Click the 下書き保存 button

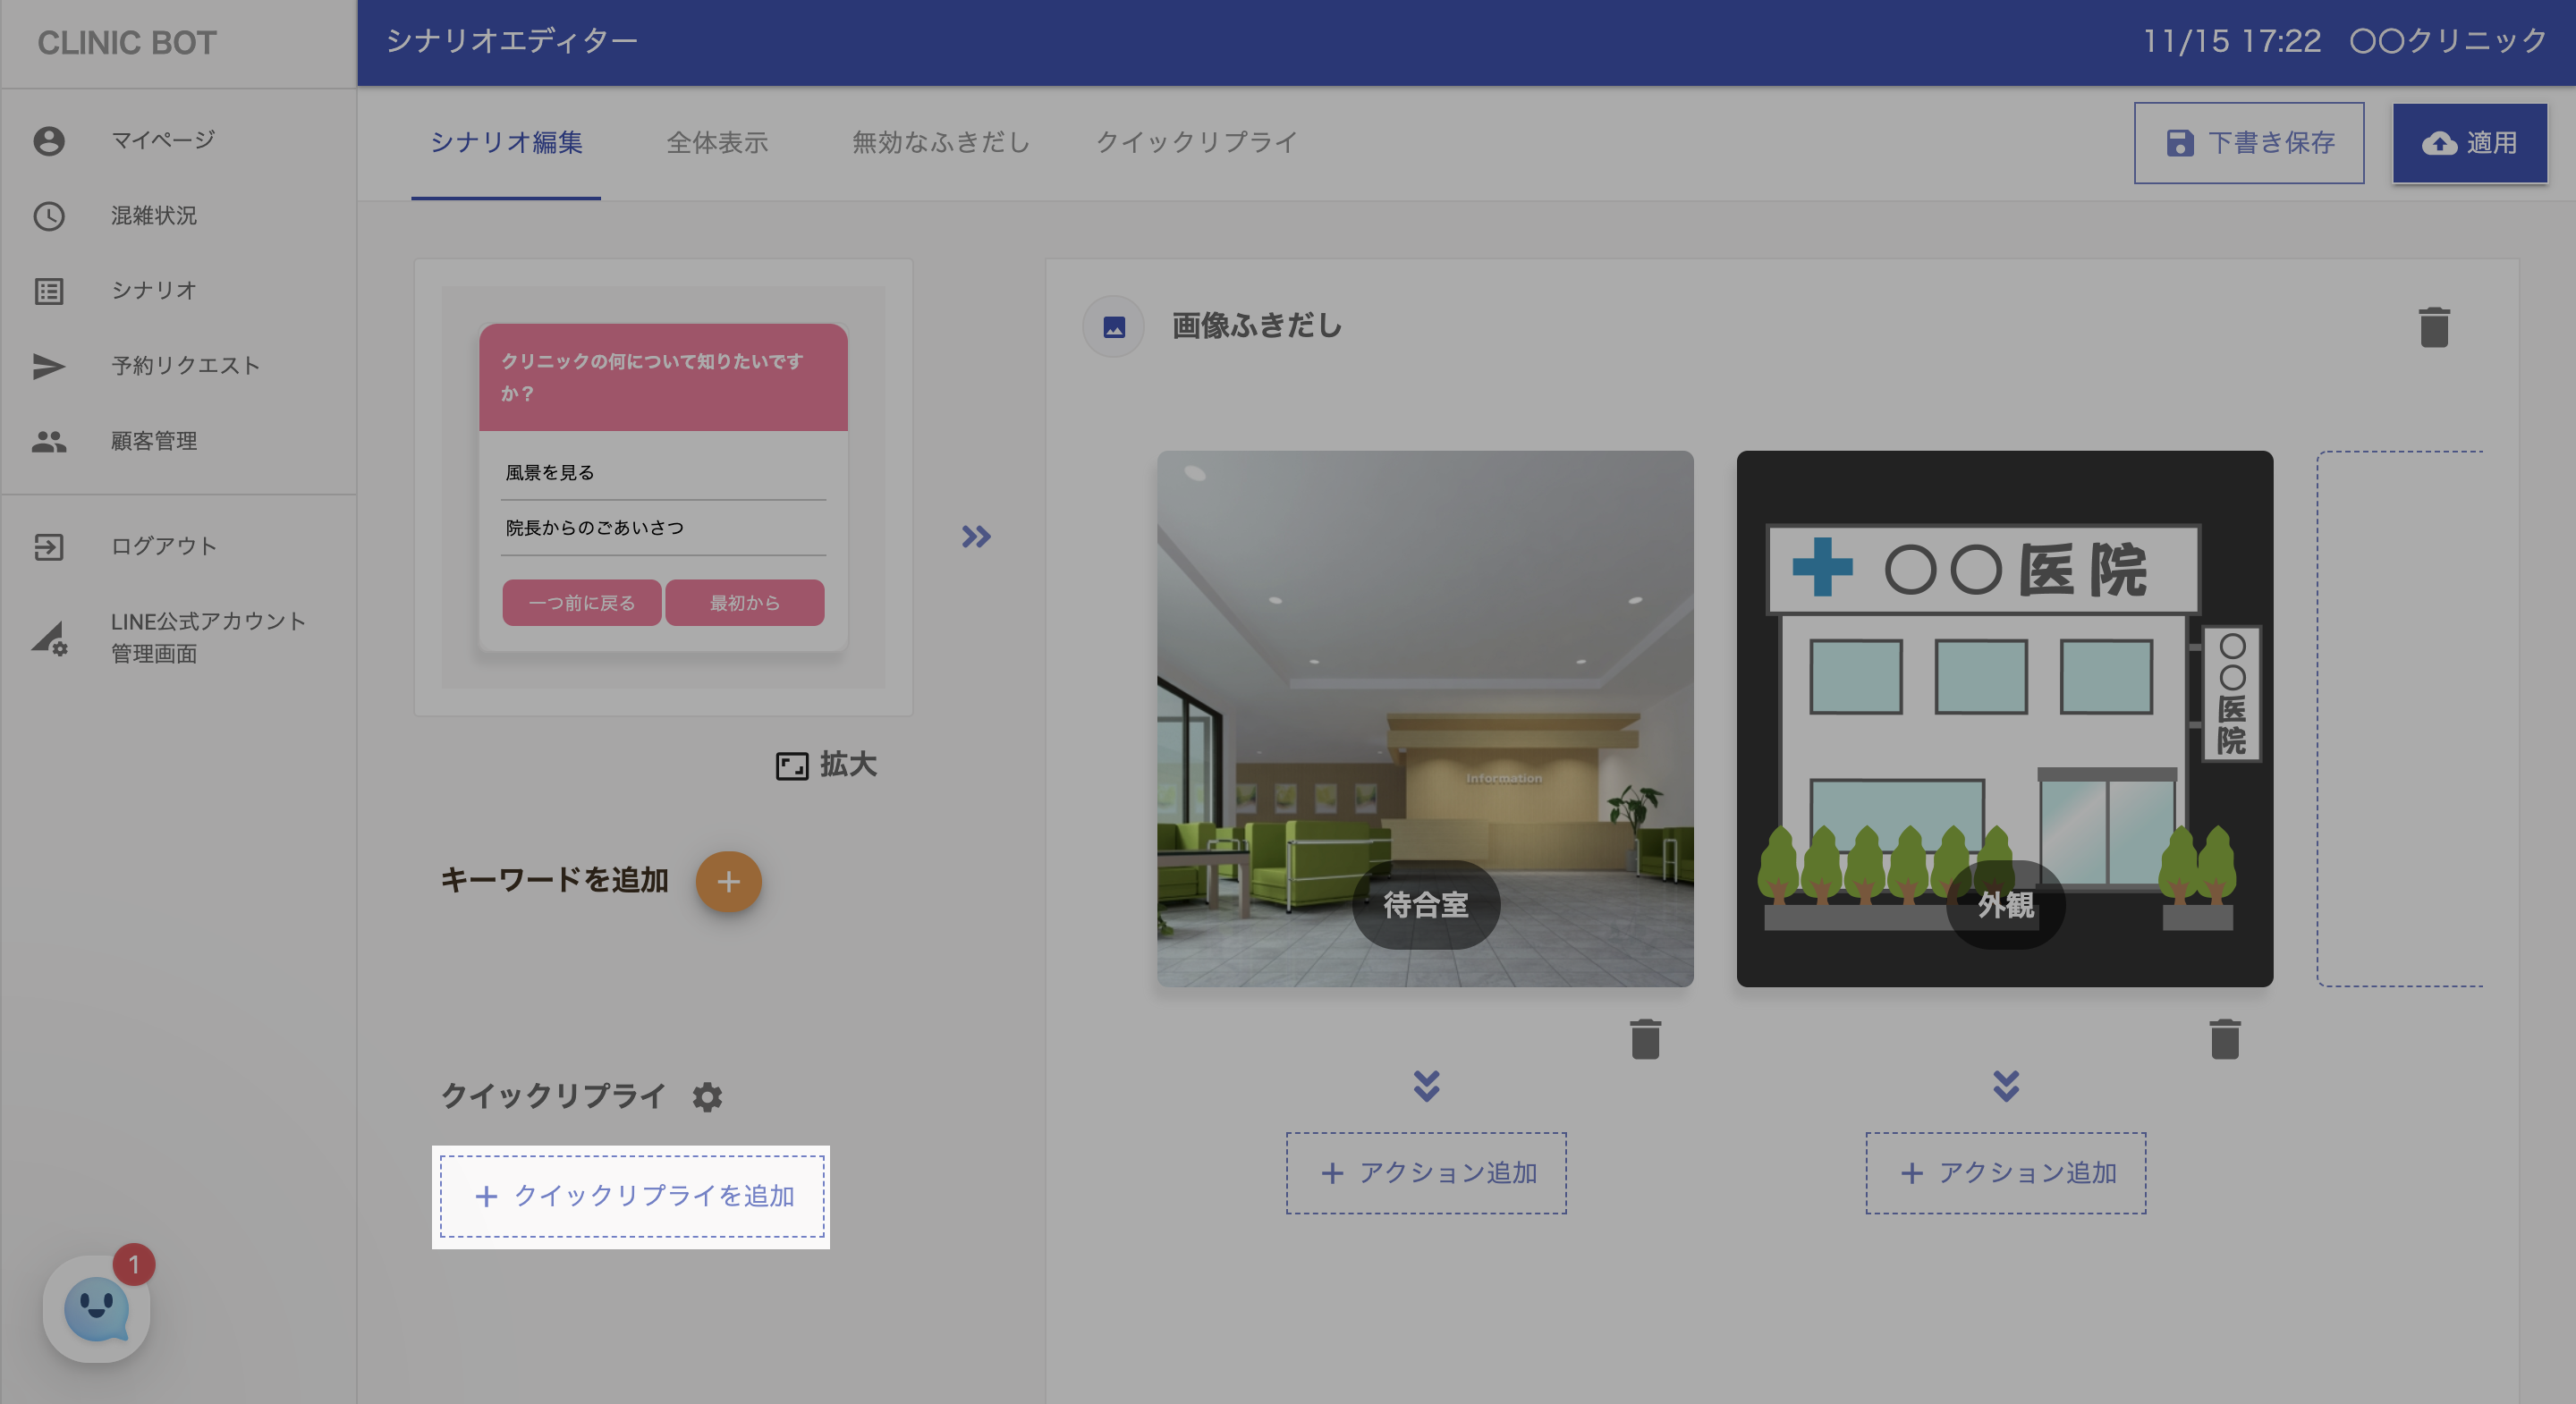coord(2248,143)
